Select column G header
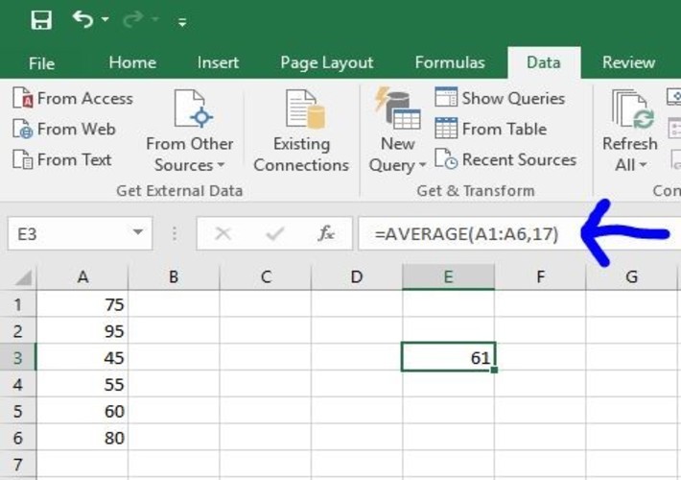 [x=631, y=276]
